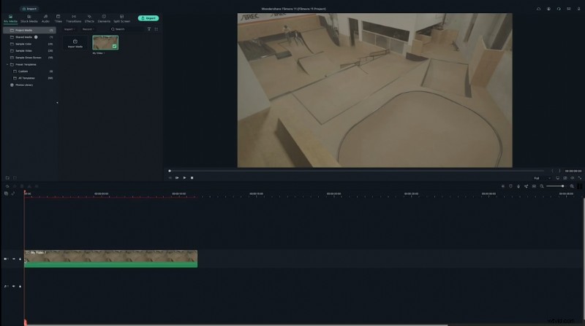
Task: Expand the Import dropdown
Action: [x=69, y=29]
